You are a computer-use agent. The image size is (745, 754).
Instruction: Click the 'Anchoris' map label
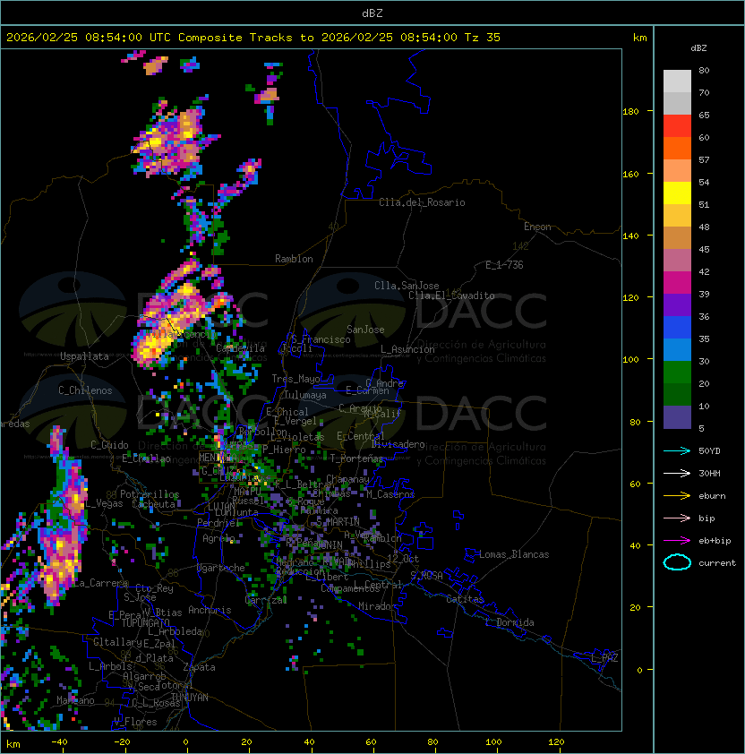pyautogui.click(x=210, y=610)
